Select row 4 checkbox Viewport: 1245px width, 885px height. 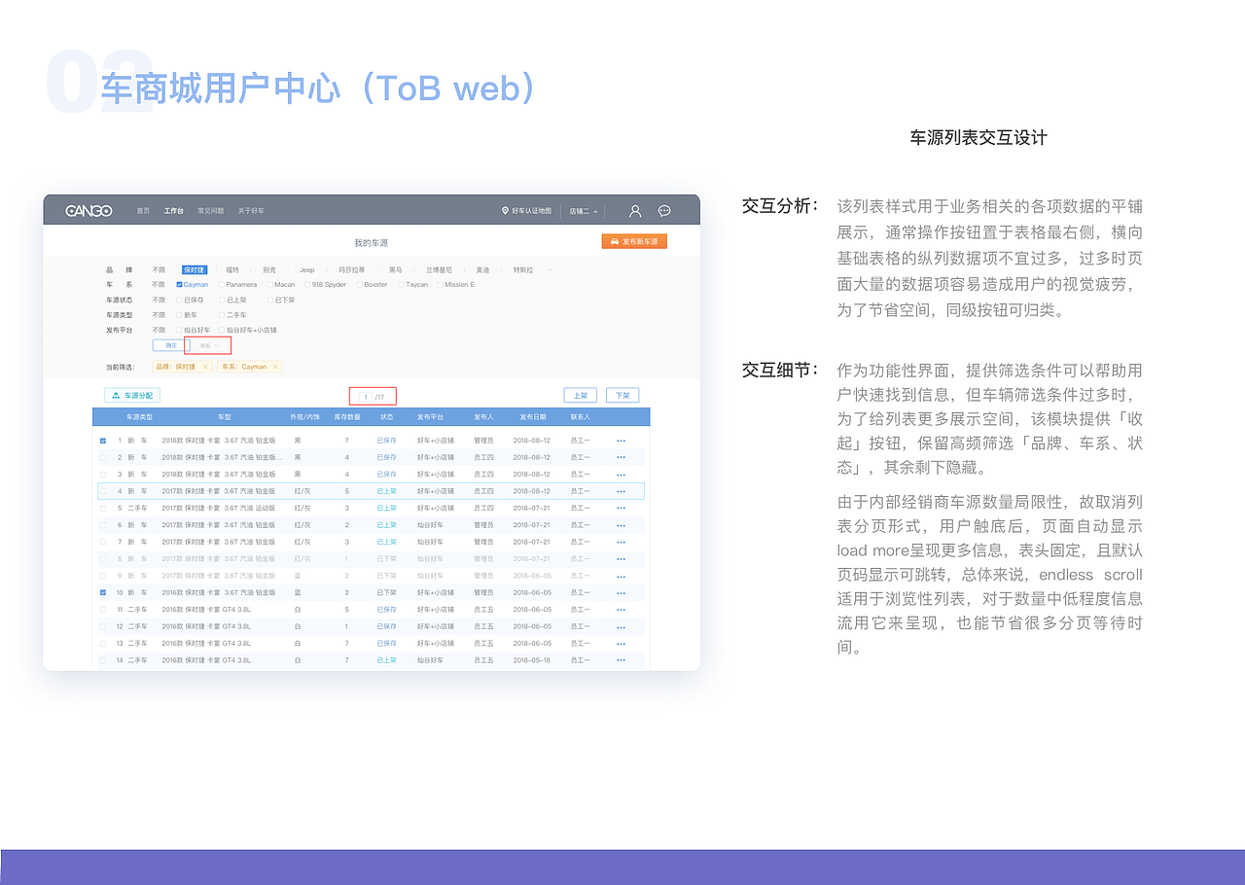[103, 491]
